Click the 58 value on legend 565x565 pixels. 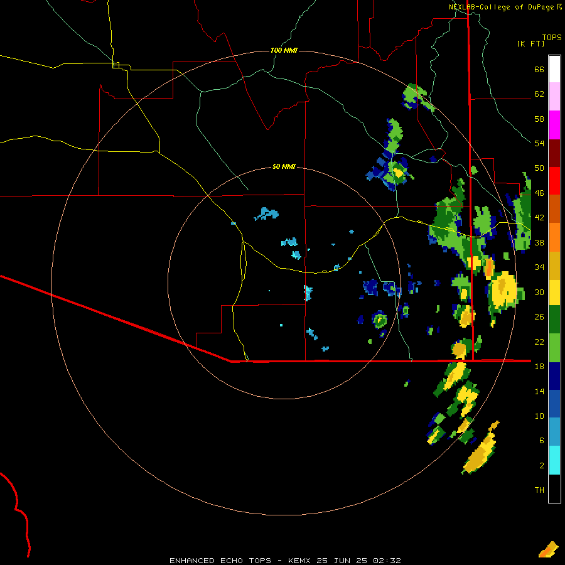(x=539, y=119)
